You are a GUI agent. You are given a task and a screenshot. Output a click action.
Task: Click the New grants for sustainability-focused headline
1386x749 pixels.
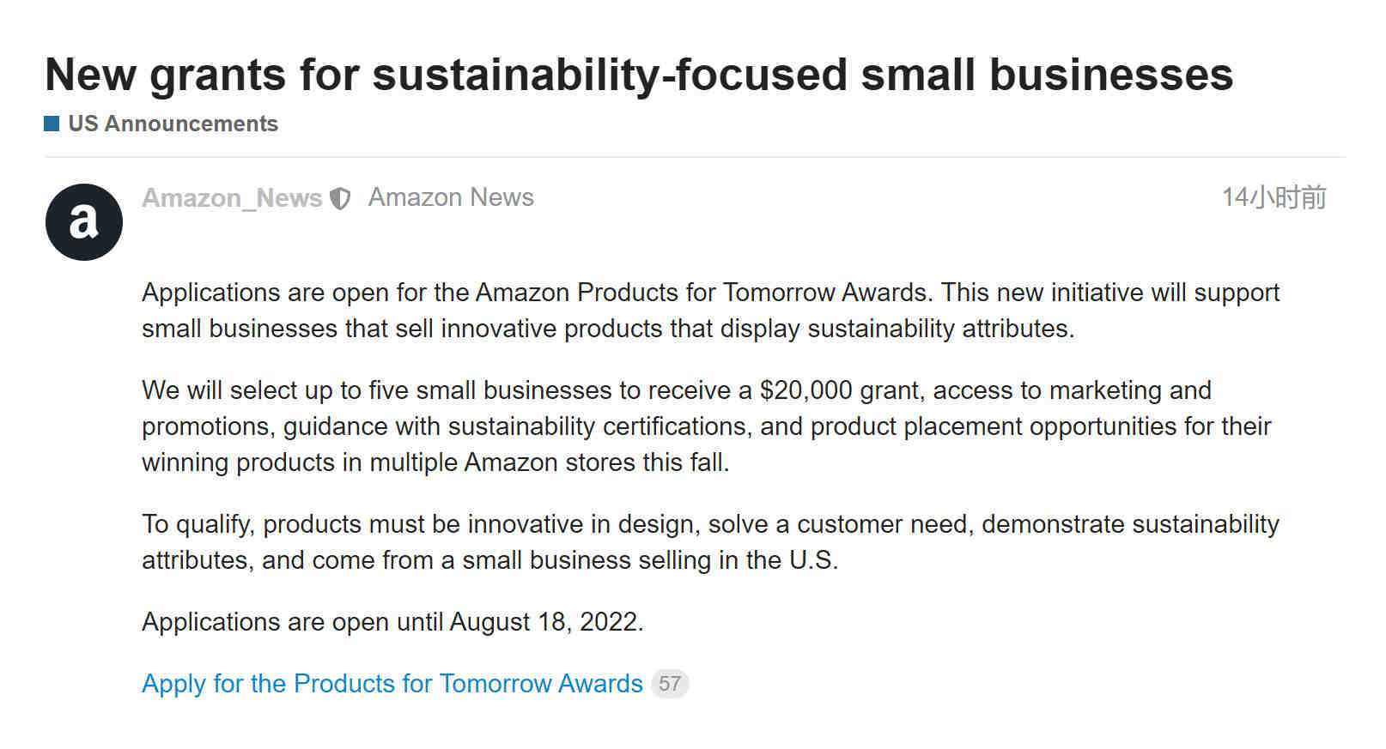639,75
